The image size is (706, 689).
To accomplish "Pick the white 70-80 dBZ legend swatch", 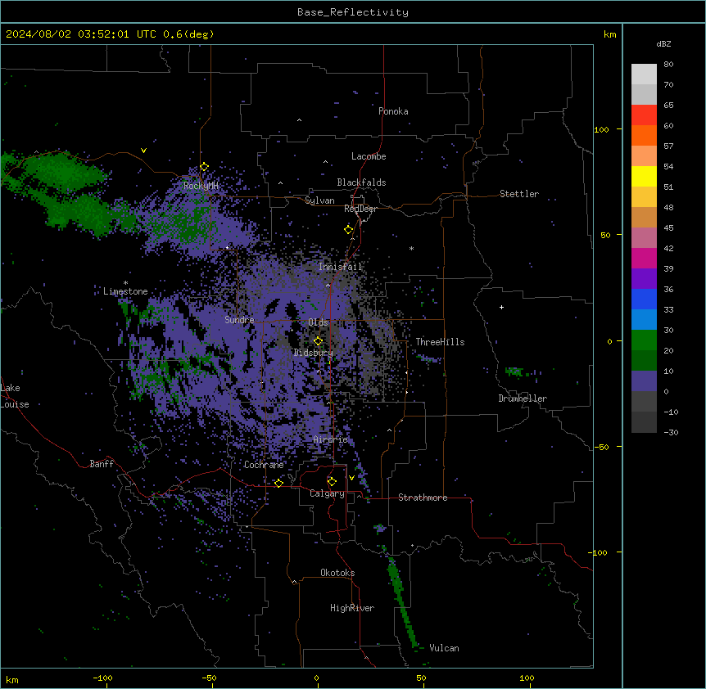I will pyautogui.click(x=644, y=74).
